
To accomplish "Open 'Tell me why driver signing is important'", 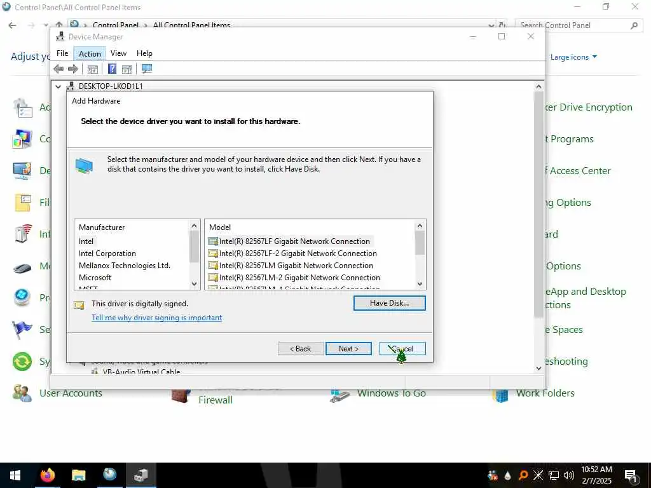I will pyautogui.click(x=156, y=318).
